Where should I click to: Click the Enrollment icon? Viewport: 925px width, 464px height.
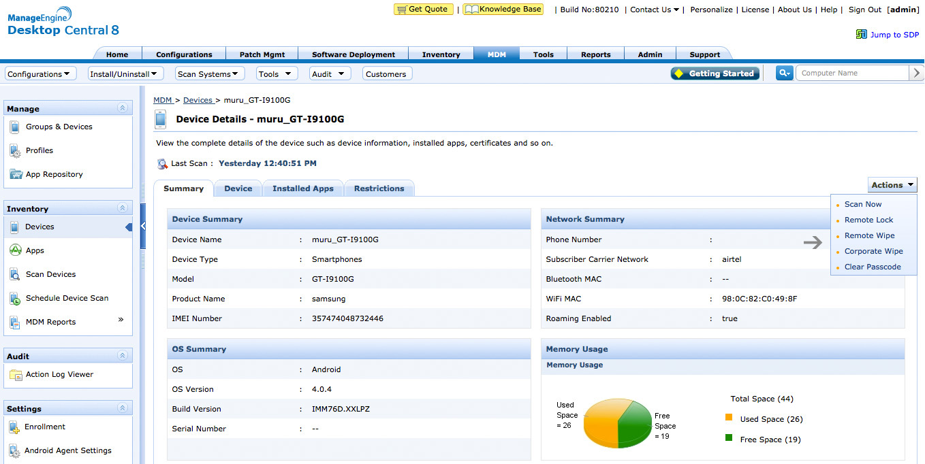coord(15,427)
